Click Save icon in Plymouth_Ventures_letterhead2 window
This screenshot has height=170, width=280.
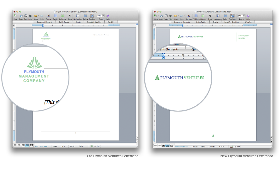166,16
